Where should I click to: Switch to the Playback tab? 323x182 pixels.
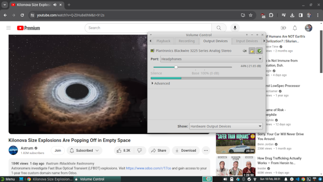point(163,41)
